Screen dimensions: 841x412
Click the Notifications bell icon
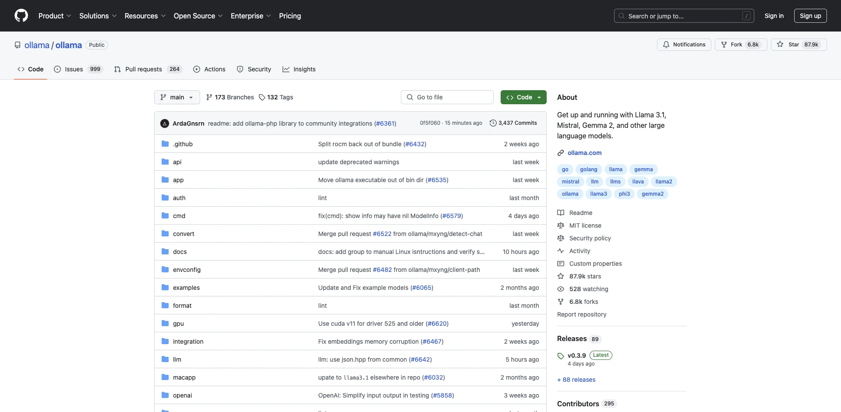tap(666, 45)
